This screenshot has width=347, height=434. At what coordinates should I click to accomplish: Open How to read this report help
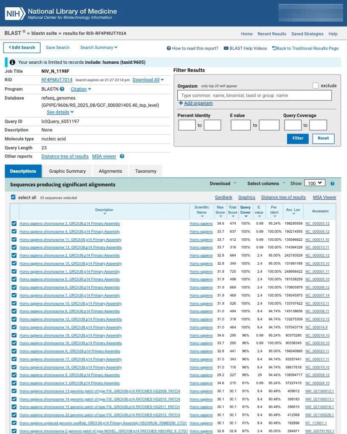[x=192, y=48]
